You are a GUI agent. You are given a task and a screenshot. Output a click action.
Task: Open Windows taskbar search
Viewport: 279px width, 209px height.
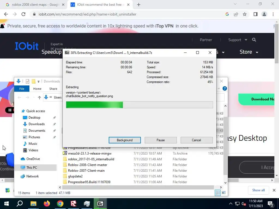click(x=20, y=204)
